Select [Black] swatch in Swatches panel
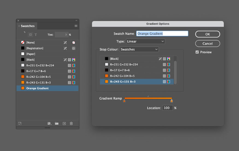This screenshot has height=151, width=239. pyautogui.click(x=48, y=60)
